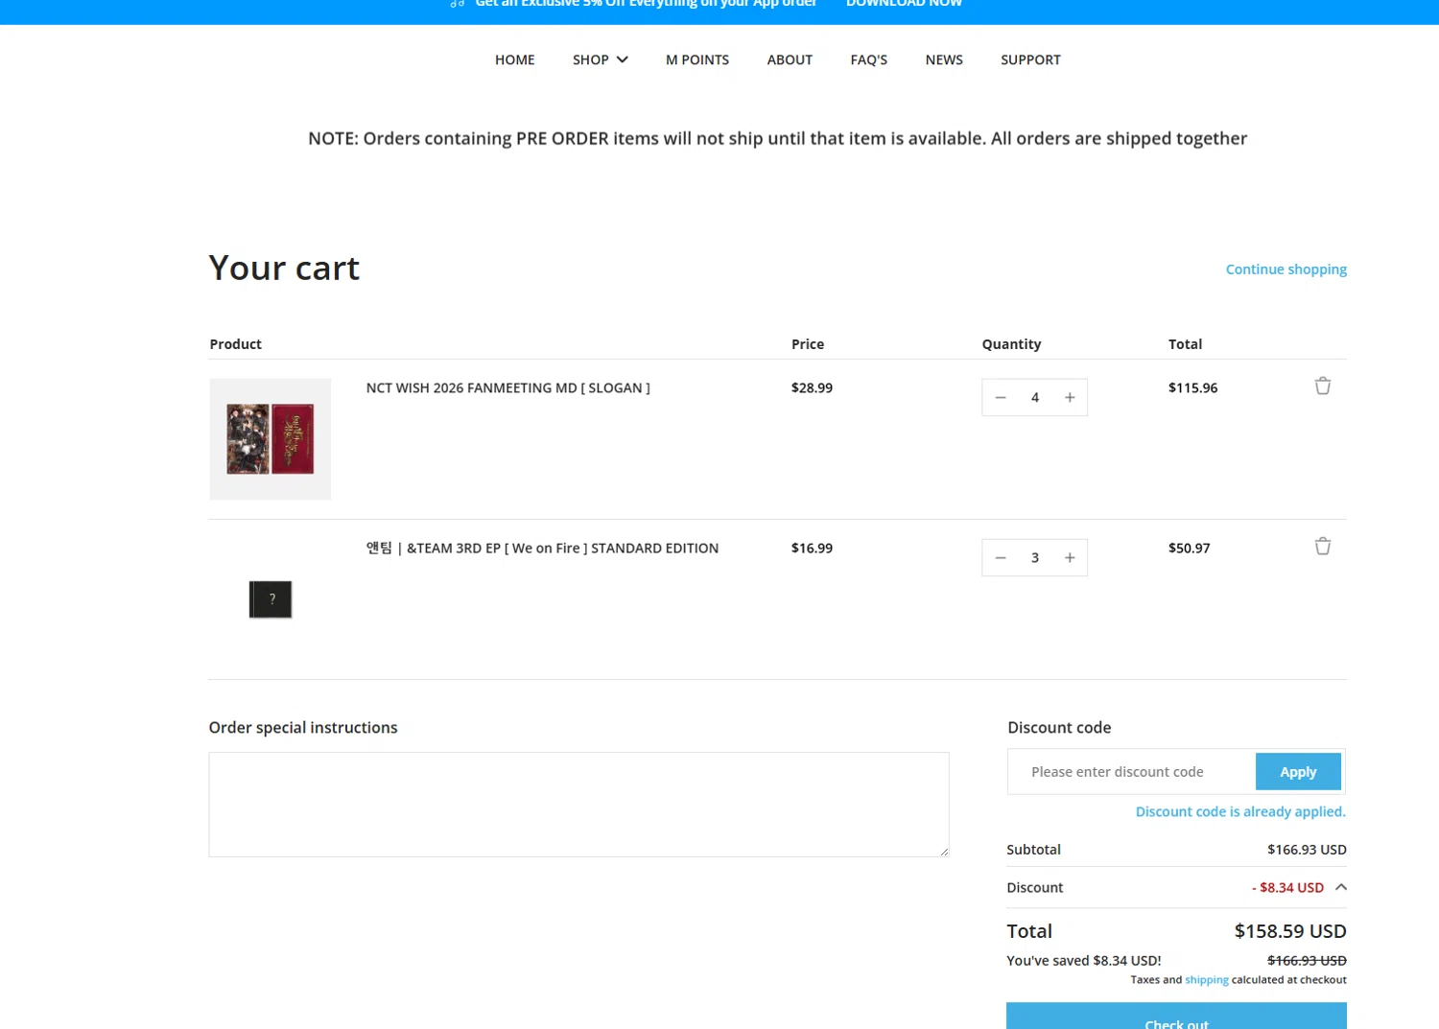Open shipping policy link
Image resolution: width=1439 pixels, height=1029 pixels.
coord(1207,980)
